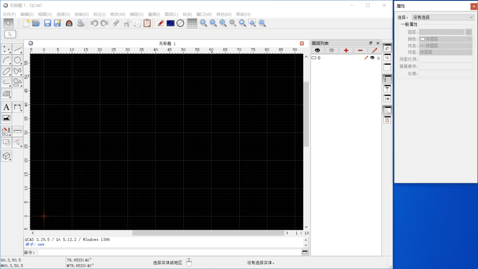Image resolution: width=478 pixels, height=269 pixels.
Task: Open the 修改(M) menu
Action: coord(118,14)
